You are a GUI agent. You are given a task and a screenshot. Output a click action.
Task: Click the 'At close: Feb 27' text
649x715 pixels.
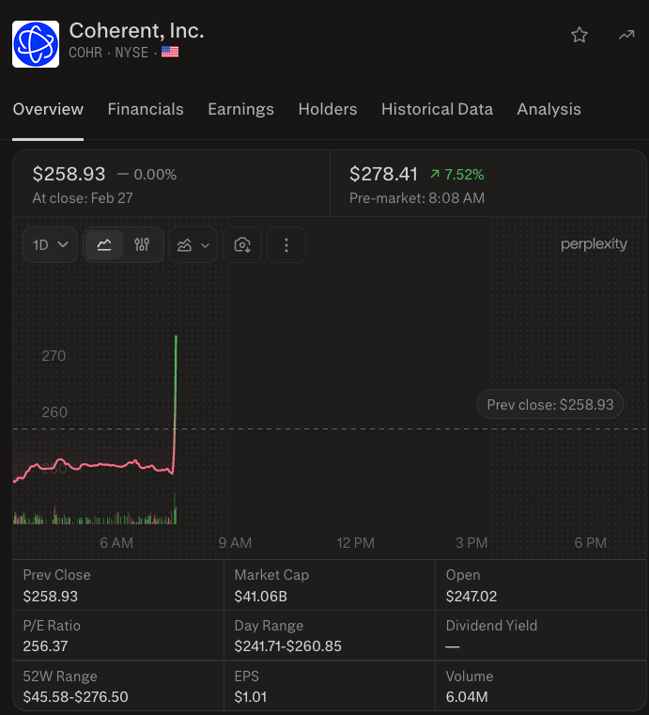click(83, 198)
